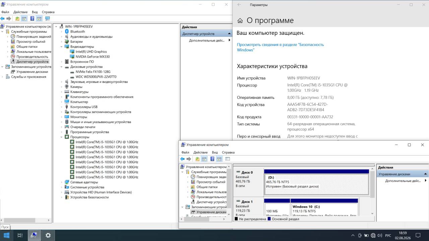The height and width of the screenshot is (241, 429).
Task: Click back arrow in Параметры window
Action: click(239, 5)
